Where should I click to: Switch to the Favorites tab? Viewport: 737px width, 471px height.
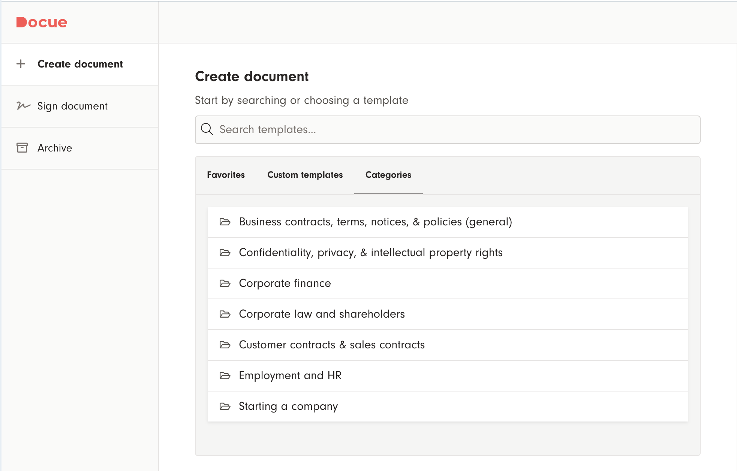click(226, 175)
